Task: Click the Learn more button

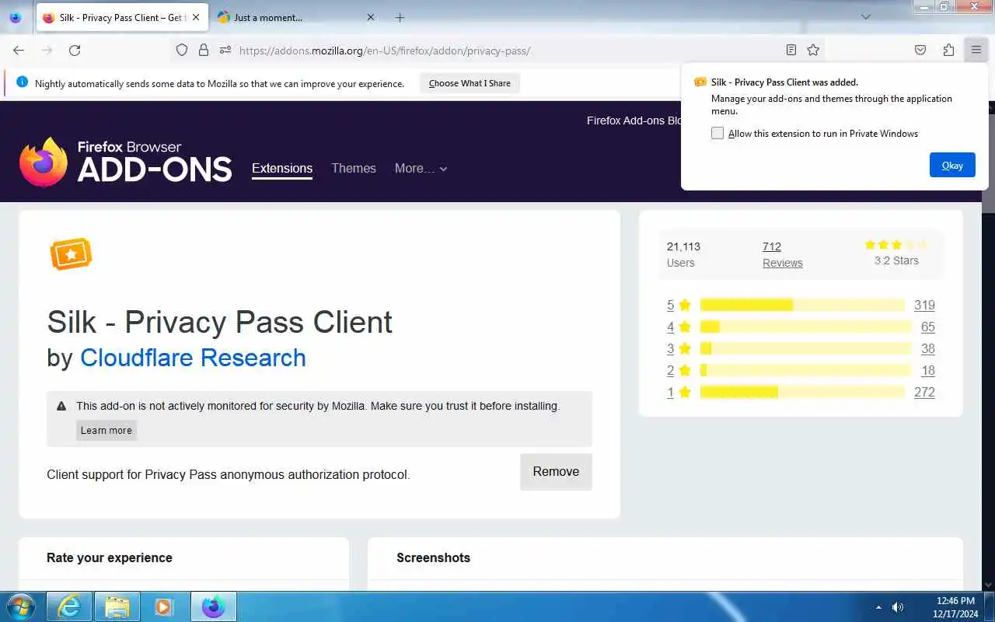Action: click(106, 430)
